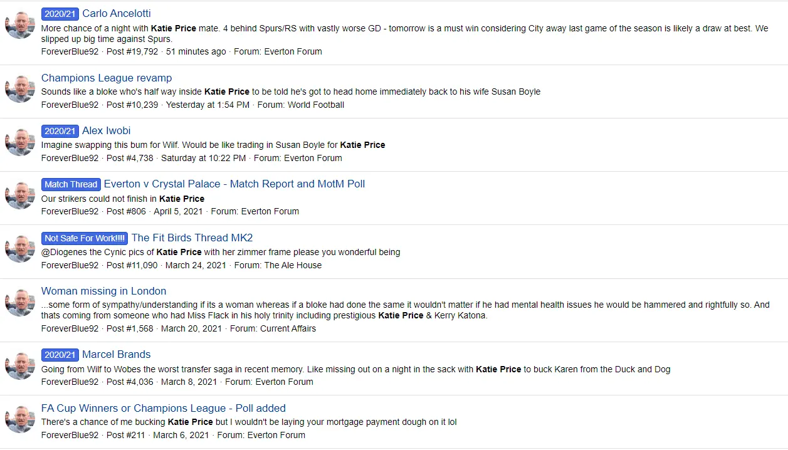788x450 pixels.
Task: Click the Match Thread prefix label
Action: click(71, 184)
